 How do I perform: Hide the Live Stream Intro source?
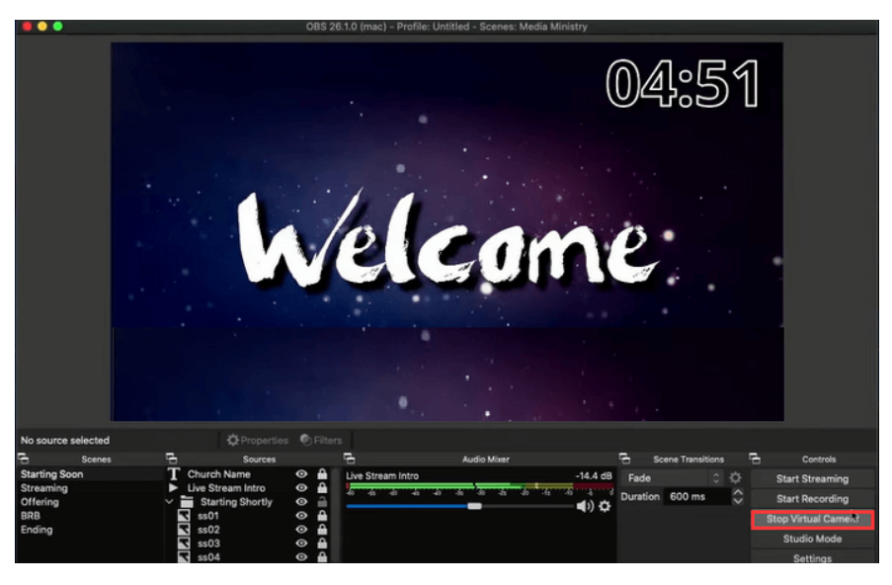(x=301, y=488)
